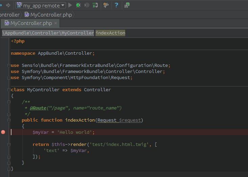Click the Run with Coverage icon
Screen dimensions: 248x177
(x=87, y=5)
